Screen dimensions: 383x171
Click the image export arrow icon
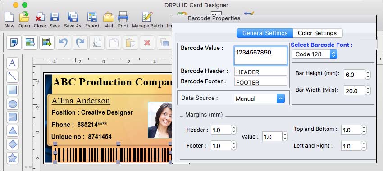(x=47, y=43)
